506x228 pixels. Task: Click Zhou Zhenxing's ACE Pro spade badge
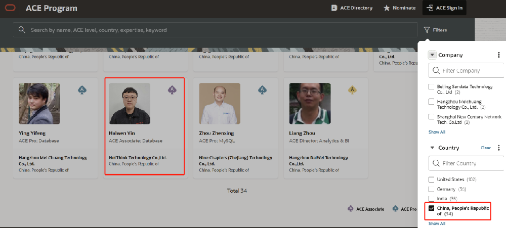(x=262, y=90)
